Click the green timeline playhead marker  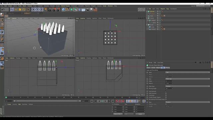coord(6,97)
